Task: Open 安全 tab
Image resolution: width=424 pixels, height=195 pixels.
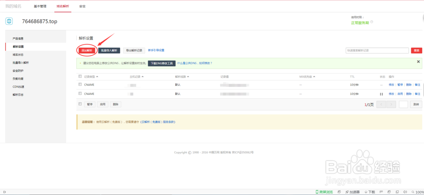Action: [x=83, y=6]
